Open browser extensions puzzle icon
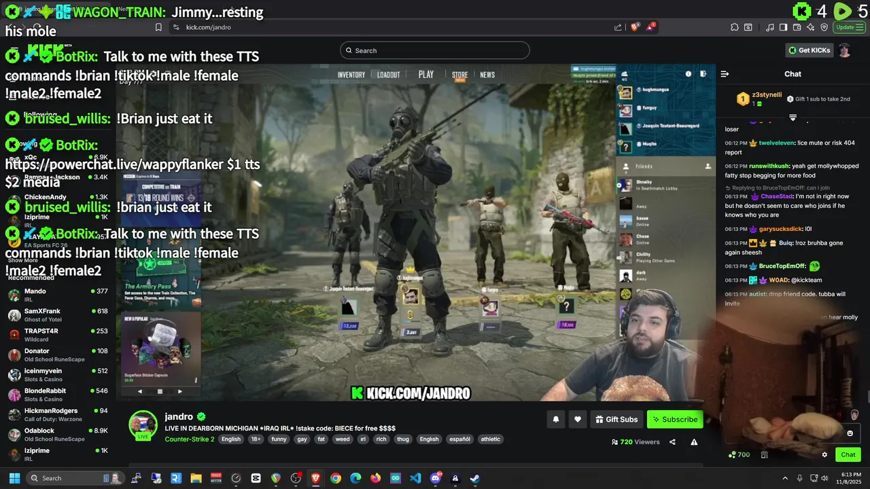 click(x=735, y=27)
